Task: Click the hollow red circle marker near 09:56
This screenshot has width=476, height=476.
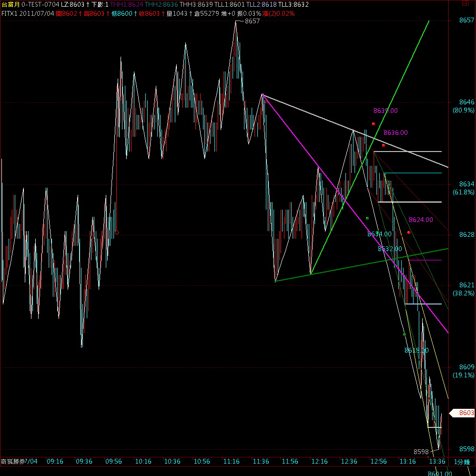Action: pos(117,233)
